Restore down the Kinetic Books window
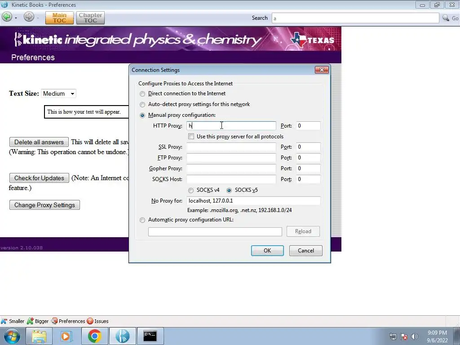 [x=437, y=4]
